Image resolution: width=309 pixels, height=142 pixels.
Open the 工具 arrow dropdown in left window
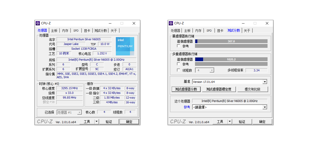pos(96,122)
